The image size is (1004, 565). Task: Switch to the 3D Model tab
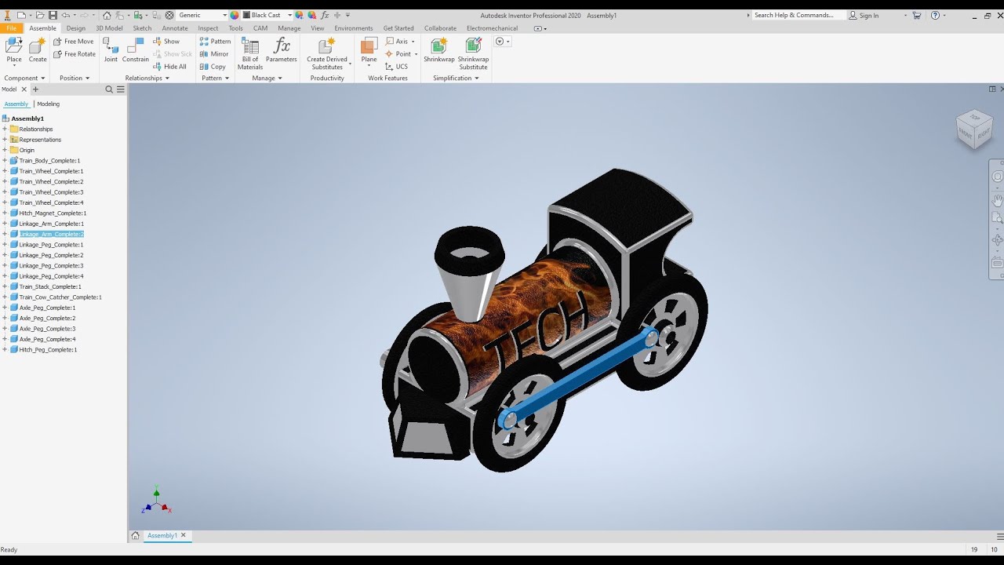pyautogui.click(x=109, y=28)
